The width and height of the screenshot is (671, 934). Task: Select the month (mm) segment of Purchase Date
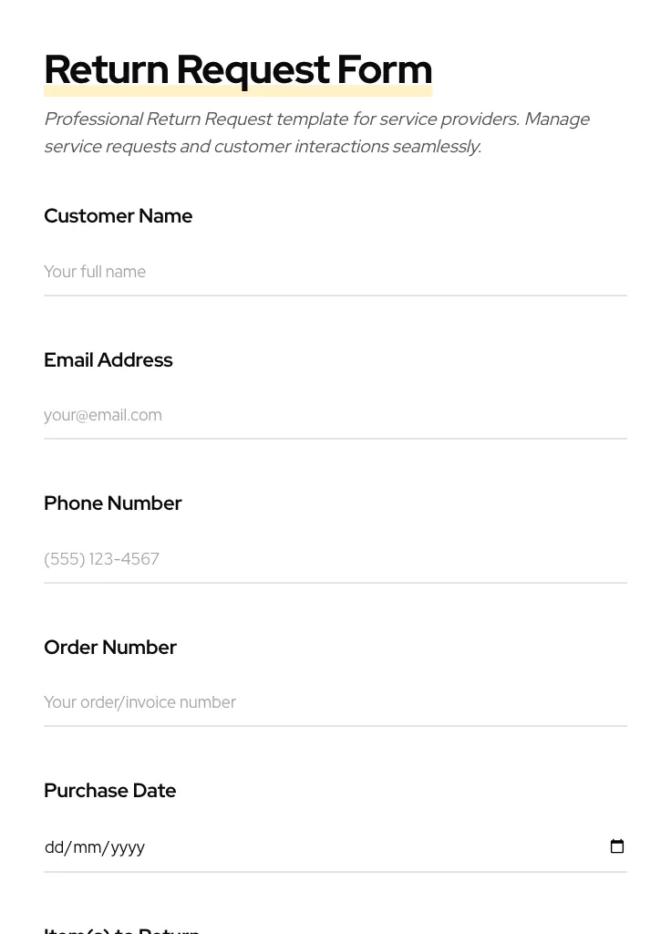tap(87, 847)
